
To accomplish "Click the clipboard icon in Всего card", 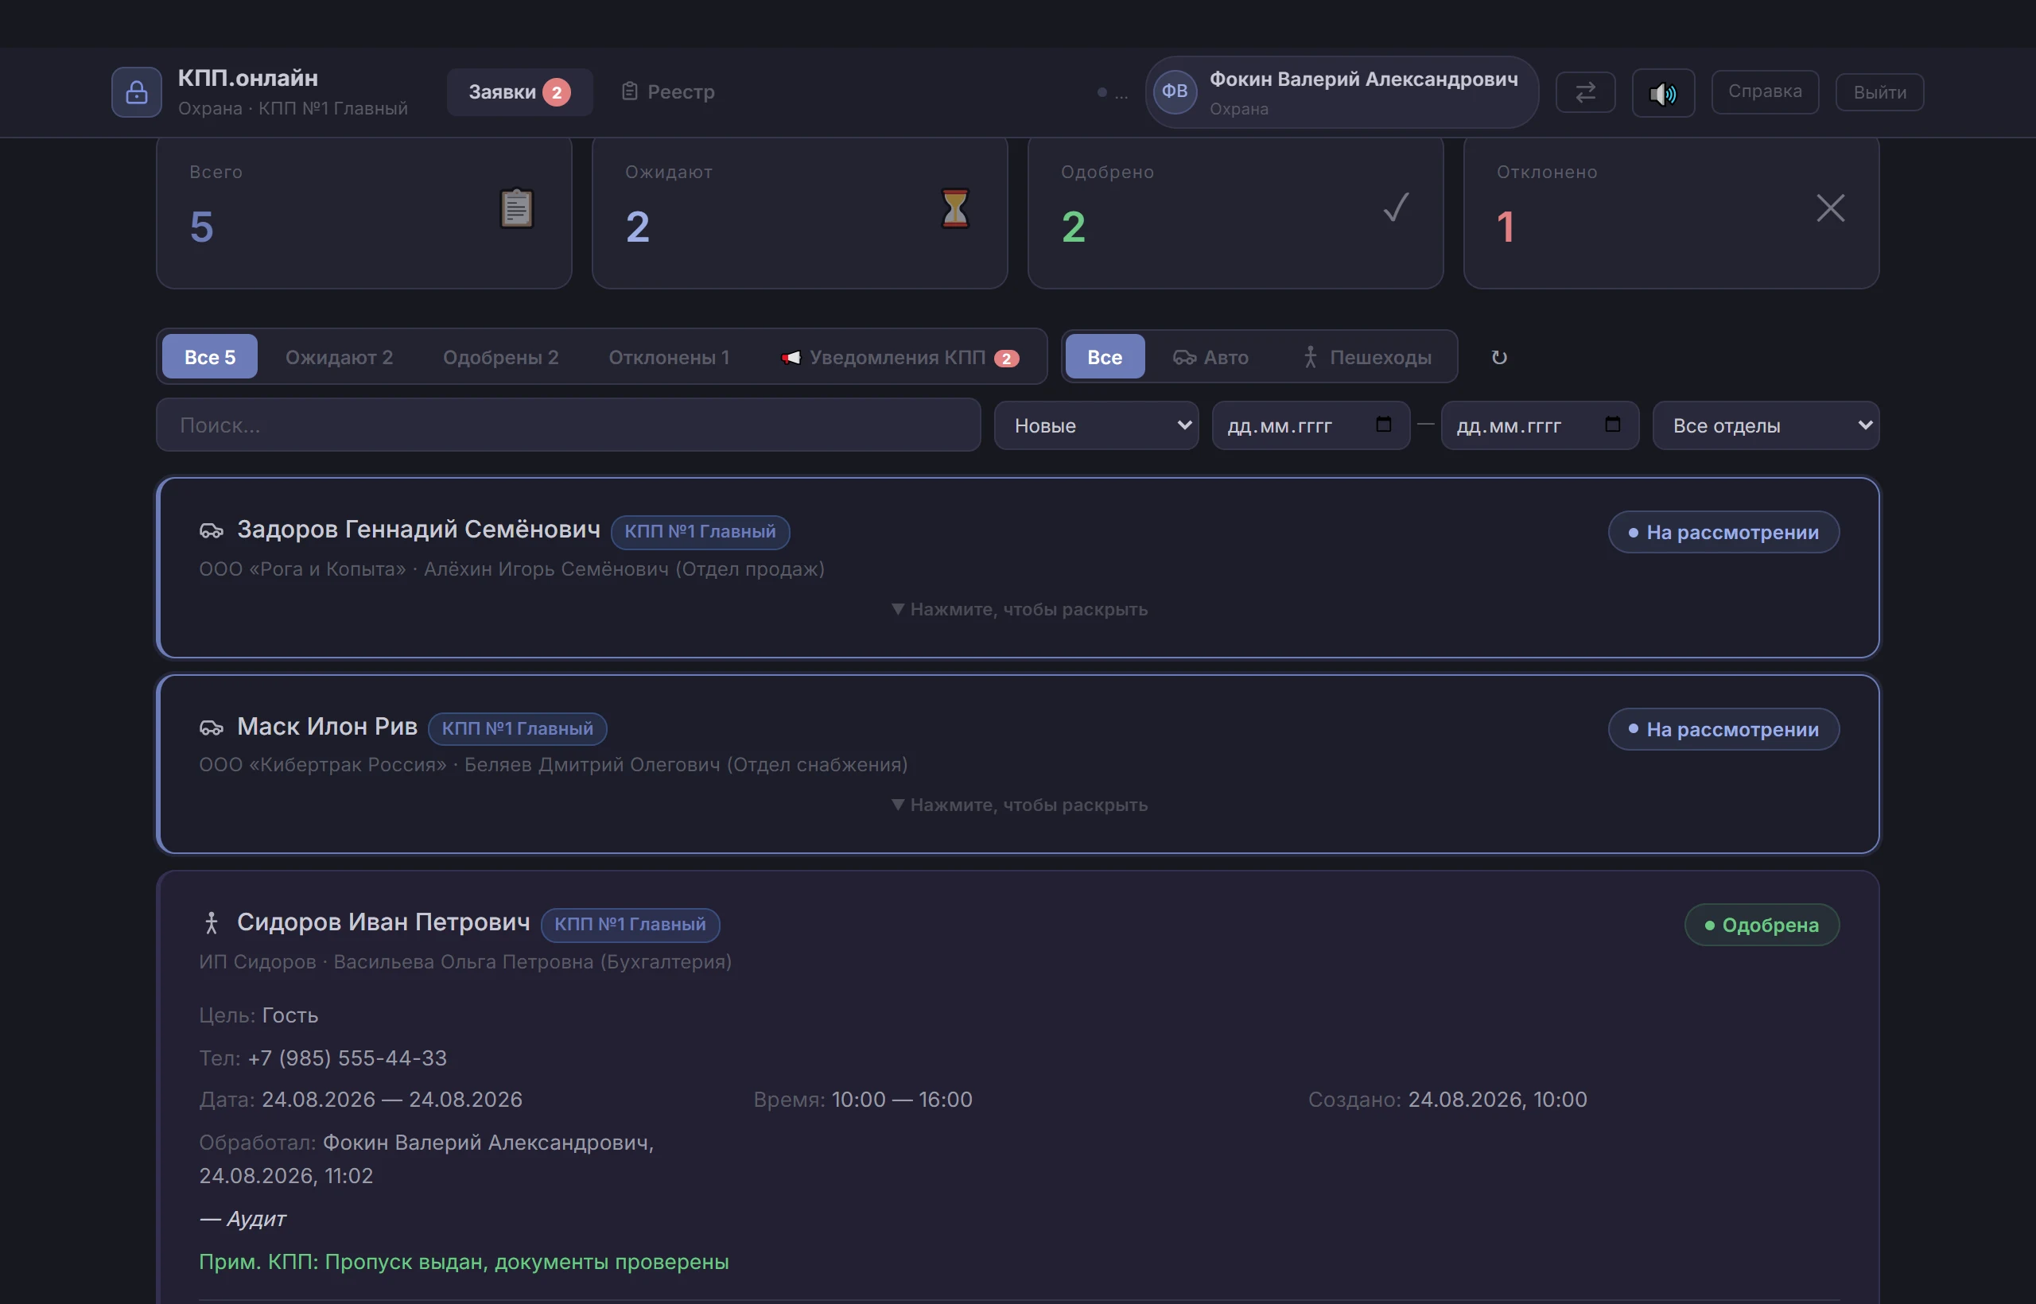I will click(x=517, y=208).
